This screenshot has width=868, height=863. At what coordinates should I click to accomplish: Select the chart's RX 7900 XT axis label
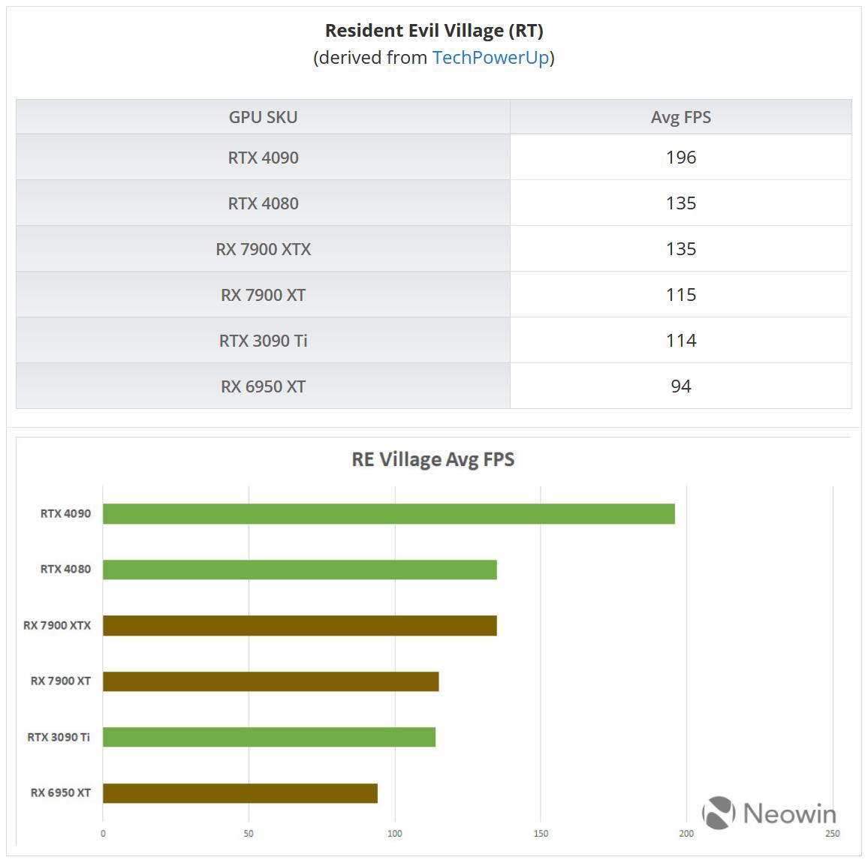[60, 681]
